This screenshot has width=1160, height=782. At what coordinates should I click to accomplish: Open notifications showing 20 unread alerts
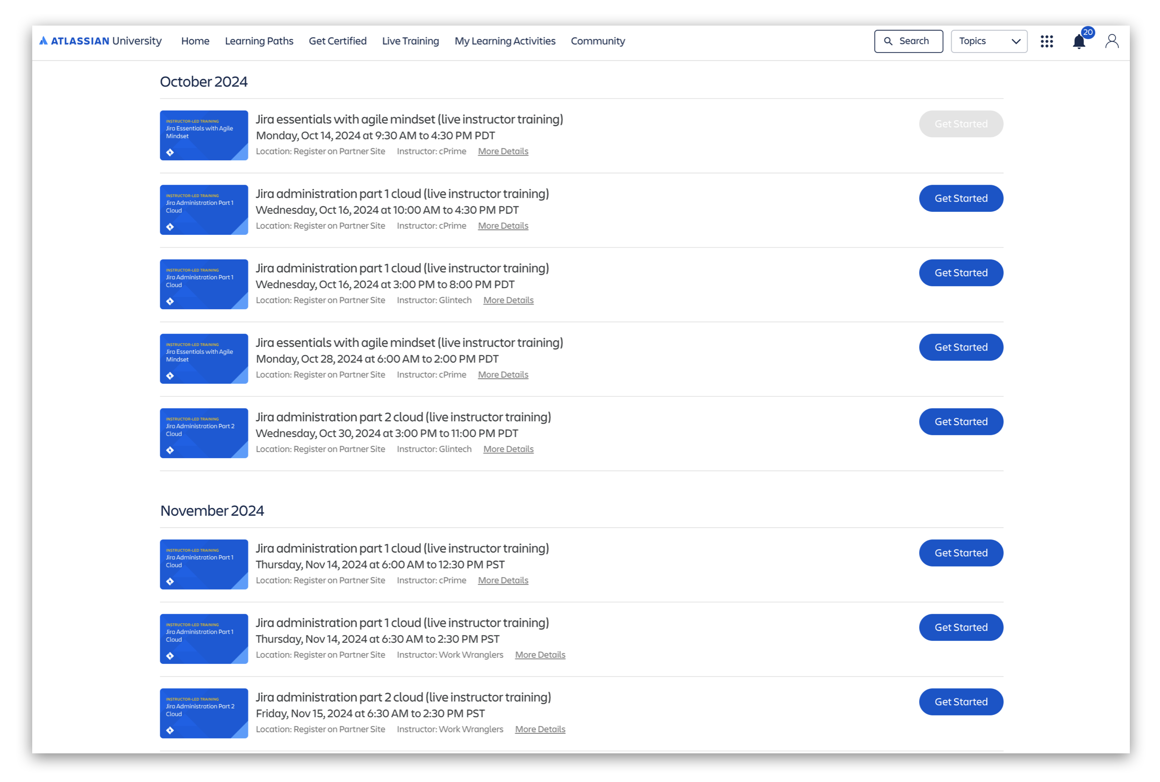click(1079, 41)
